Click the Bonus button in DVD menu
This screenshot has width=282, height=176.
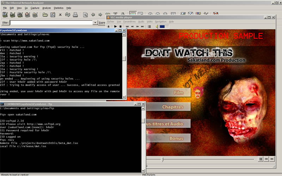176,138
